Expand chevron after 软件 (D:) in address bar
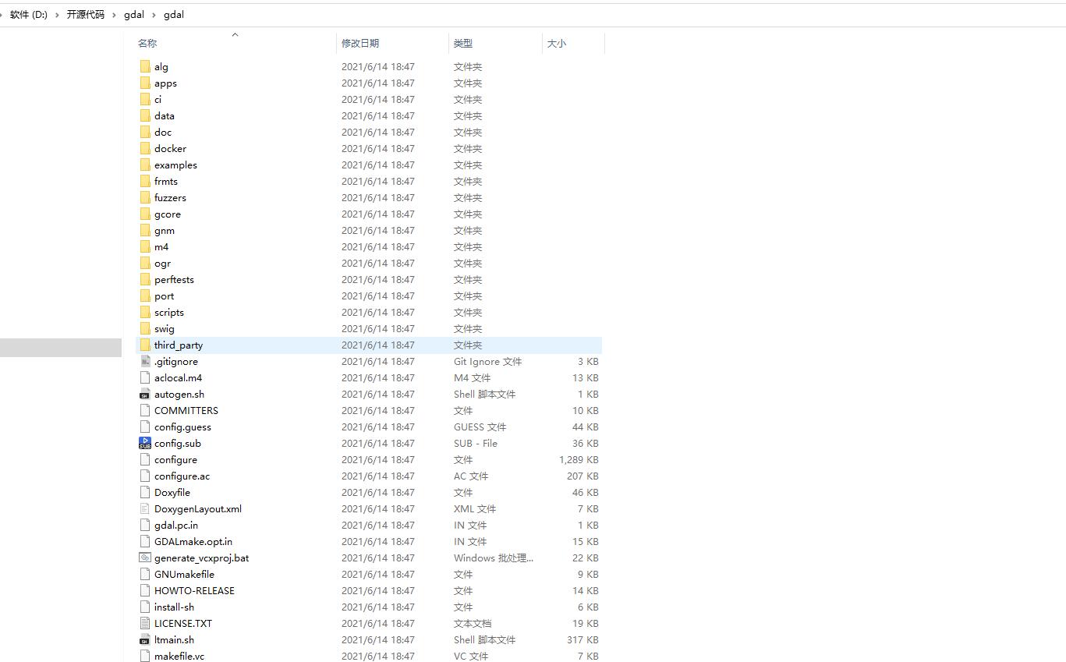Viewport: 1066px width, 662px height. point(57,15)
